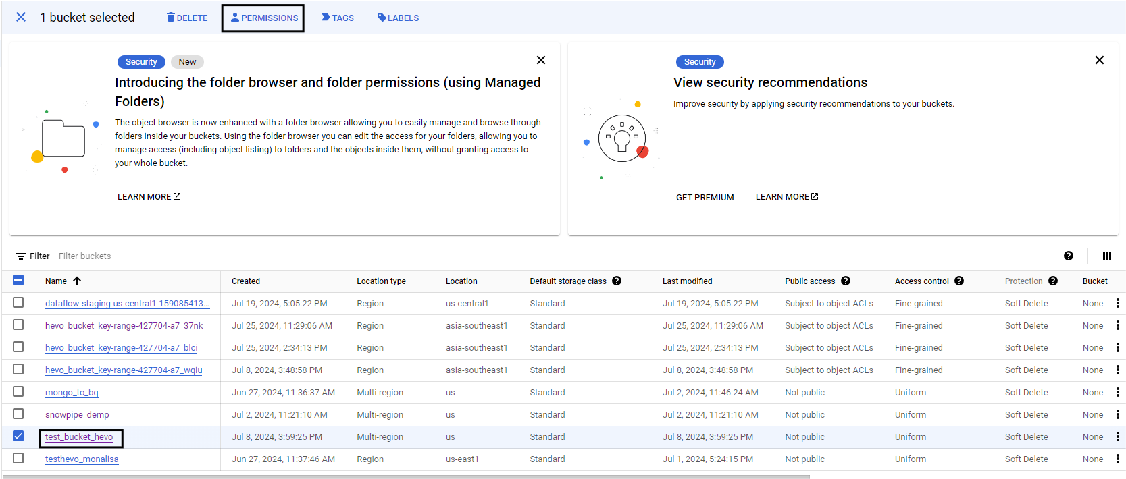This screenshot has width=1126, height=479.
Task: Click 'Jun 27, 2024, 11:36:37 AM' created cell
Action: pyautogui.click(x=283, y=393)
